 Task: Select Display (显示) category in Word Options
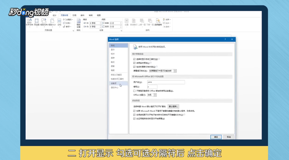118,50
